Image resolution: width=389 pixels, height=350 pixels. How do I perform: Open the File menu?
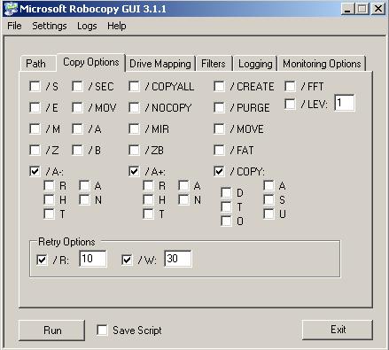(x=14, y=26)
